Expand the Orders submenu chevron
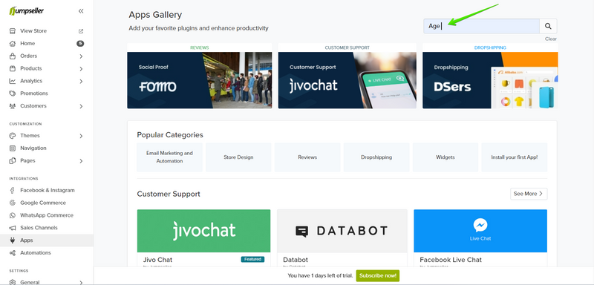The image size is (594, 285). pyautogui.click(x=81, y=56)
